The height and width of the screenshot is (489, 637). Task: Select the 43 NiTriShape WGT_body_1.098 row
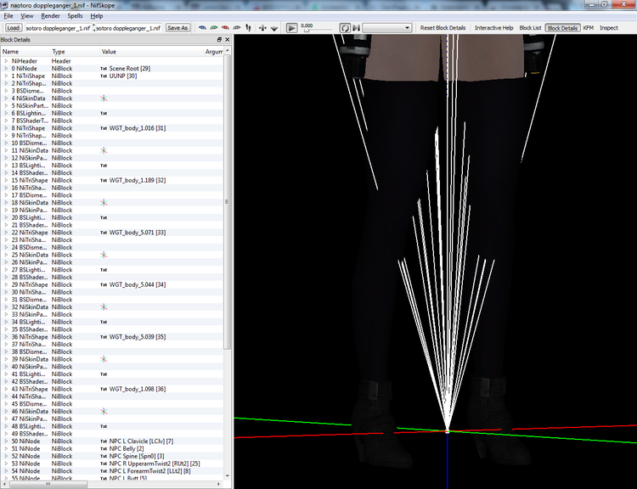click(x=112, y=389)
